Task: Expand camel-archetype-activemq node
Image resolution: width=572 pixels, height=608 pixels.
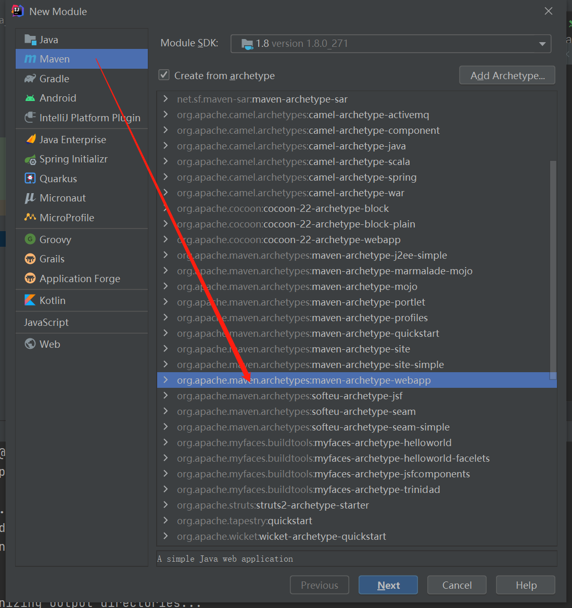Action: [166, 115]
